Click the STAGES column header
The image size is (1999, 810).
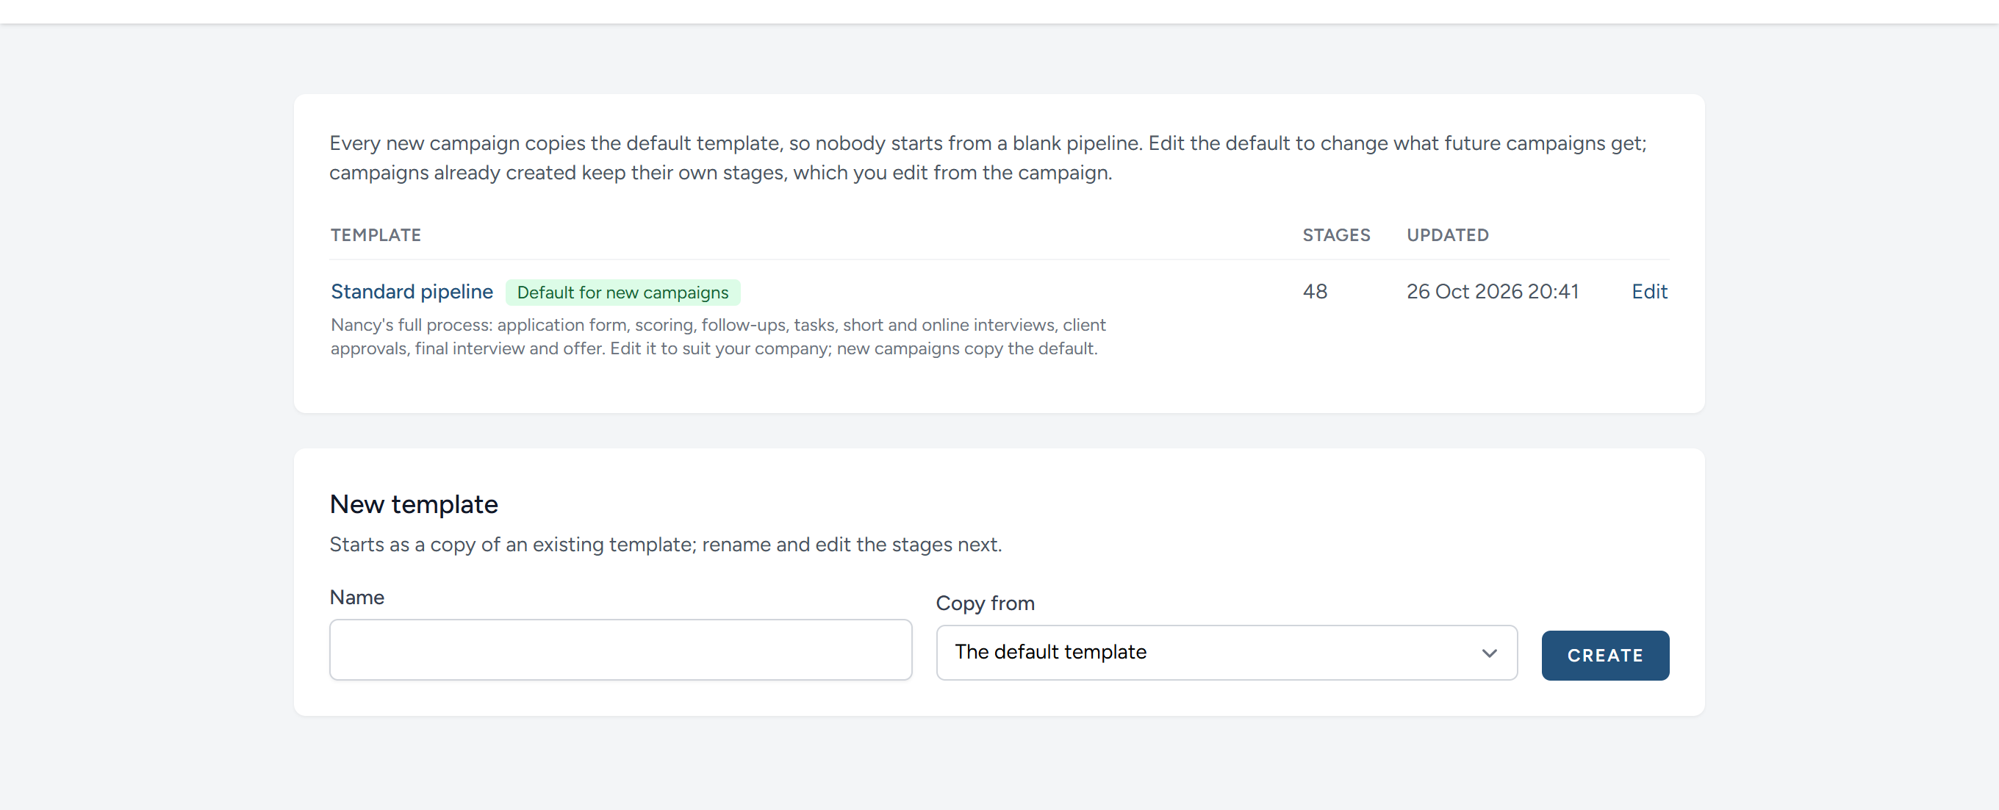[x=1335, y=235]
